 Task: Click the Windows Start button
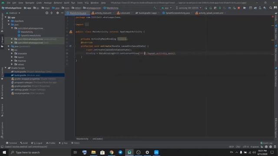4,152
